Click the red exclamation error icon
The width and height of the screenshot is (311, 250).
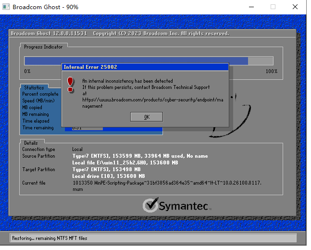click(x=71, y=86)
